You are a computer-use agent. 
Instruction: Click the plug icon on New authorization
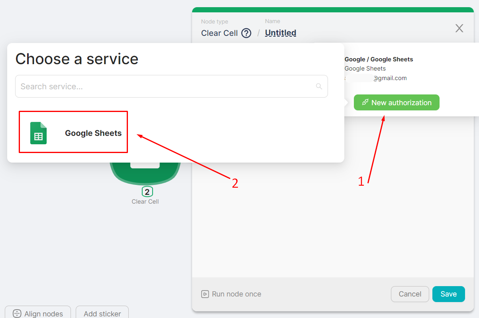pos(365,102)
